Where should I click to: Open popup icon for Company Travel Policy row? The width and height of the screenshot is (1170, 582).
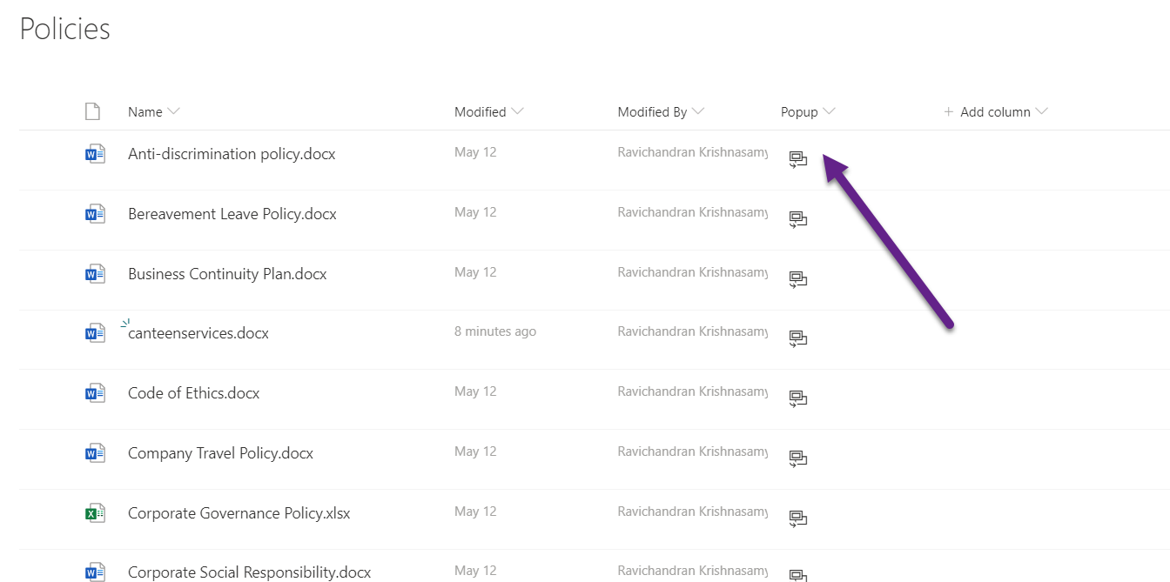(x=797, y=458)
